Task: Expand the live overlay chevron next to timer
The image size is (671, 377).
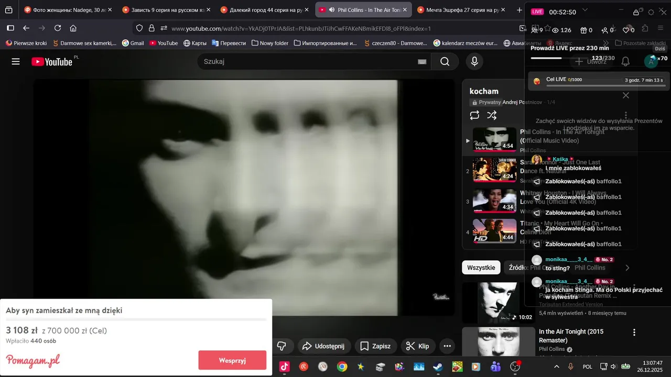Action: coord(585,10)
